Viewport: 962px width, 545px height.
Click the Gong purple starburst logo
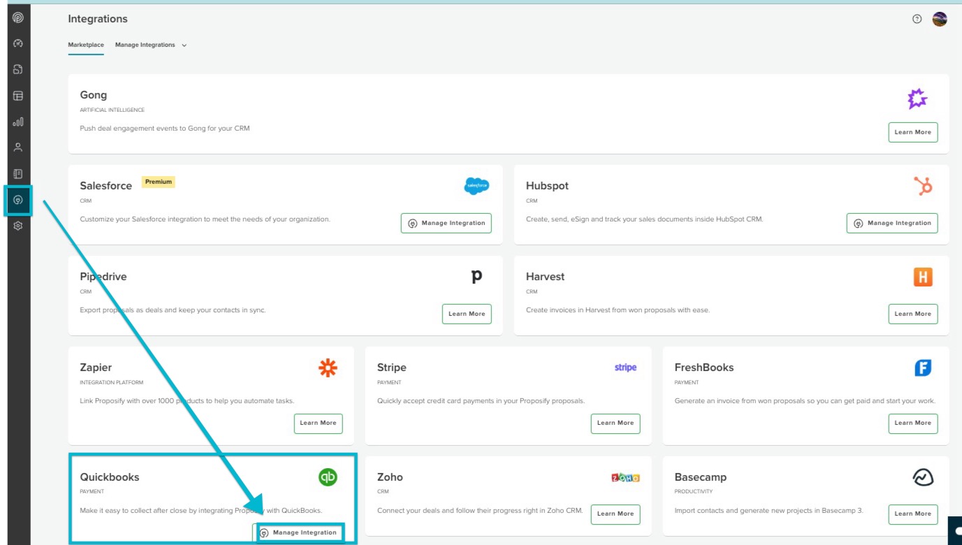[x=917, y=99]
